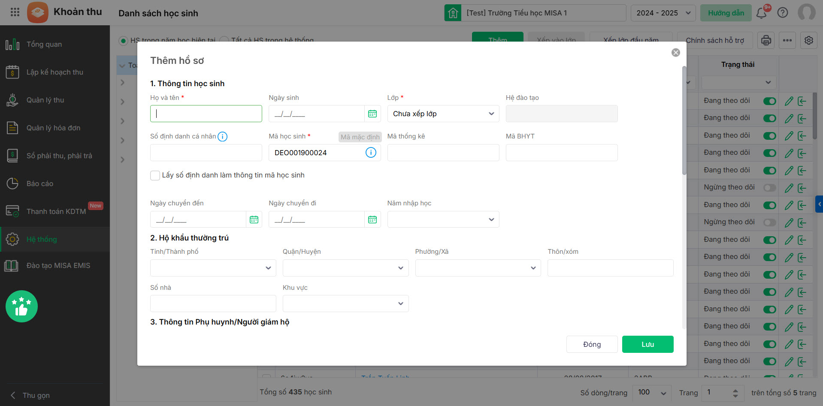
Task: Select HS trong năm học hiện tại radio
Action: [124, 40]
